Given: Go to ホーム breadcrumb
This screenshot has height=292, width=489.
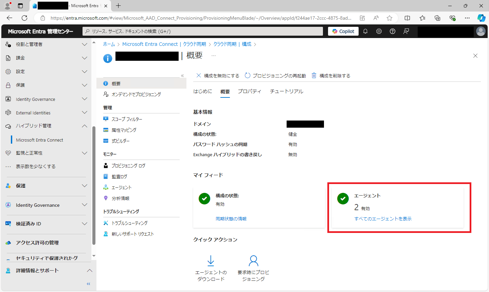Looking at the screenshot, I should (109, 44).
